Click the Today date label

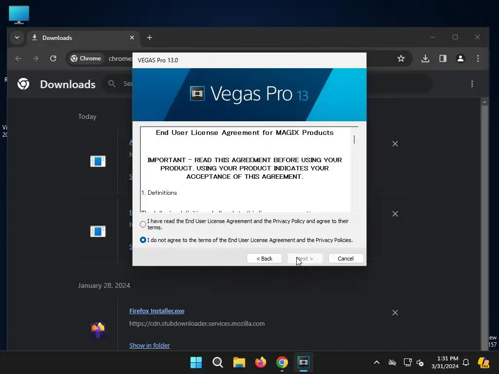coord(87,116)
